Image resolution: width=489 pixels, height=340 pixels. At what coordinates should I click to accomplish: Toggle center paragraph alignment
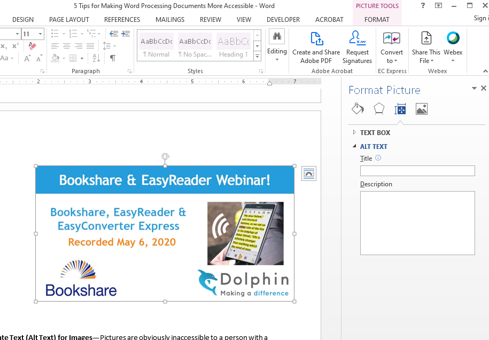[66, 46]
